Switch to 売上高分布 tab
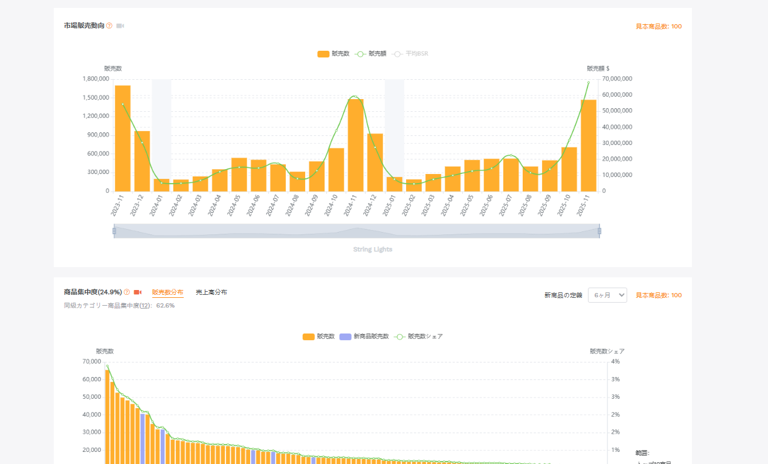Image resolution: width=768 pixels, height=464 pixels. pos(211,292)
